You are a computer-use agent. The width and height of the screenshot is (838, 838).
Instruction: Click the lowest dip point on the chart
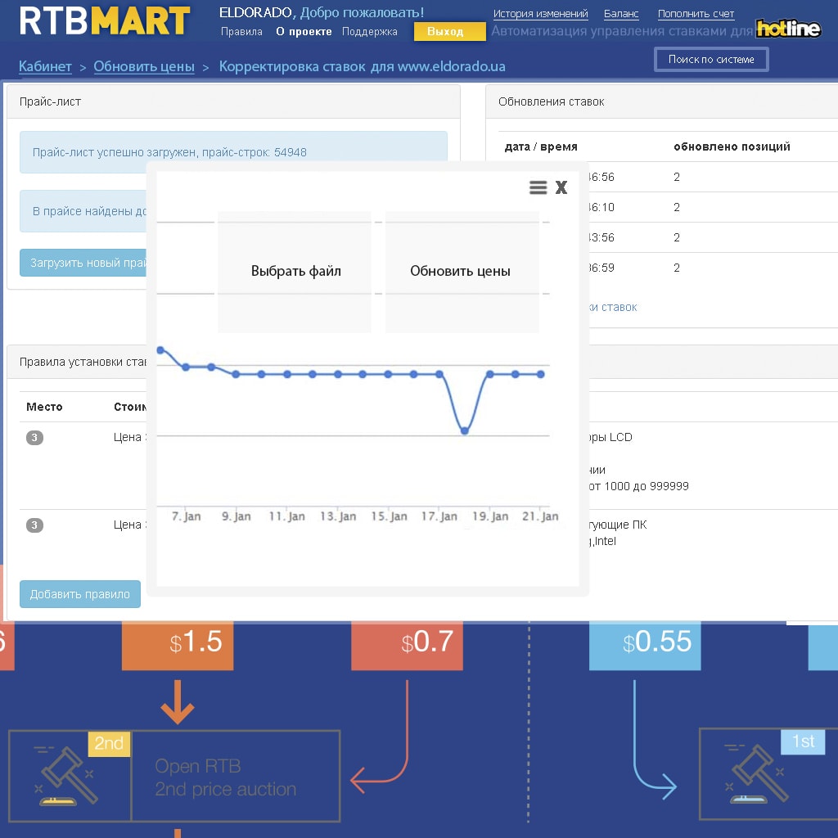(x=465, y=430)
